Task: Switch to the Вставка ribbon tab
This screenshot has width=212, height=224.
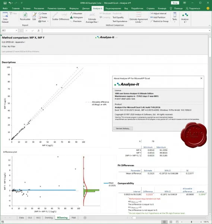Action: pos(27,9)
